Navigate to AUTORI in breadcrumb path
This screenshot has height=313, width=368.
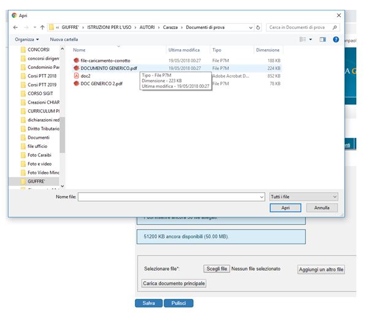(x=147, y=28)
